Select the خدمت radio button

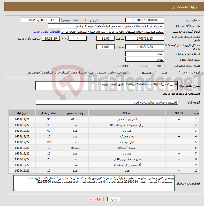coord(150,66)
